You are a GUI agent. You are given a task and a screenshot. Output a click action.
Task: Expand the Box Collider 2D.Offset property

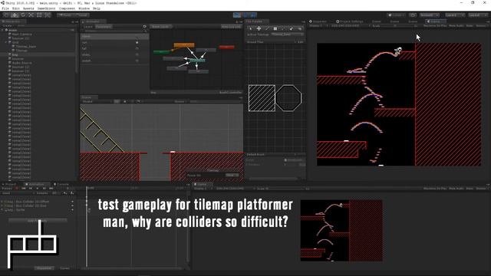(x=2, y=202)
